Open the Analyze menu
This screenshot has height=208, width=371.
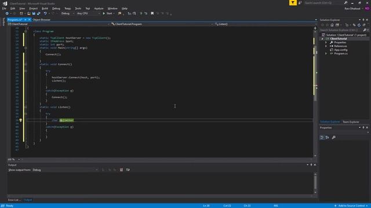pos(99,9)
